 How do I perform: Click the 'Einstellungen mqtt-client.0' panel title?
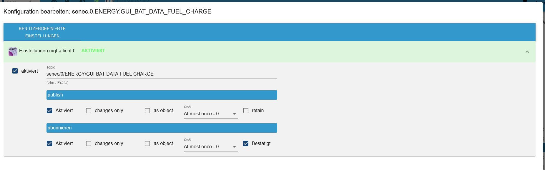(47, 51)
